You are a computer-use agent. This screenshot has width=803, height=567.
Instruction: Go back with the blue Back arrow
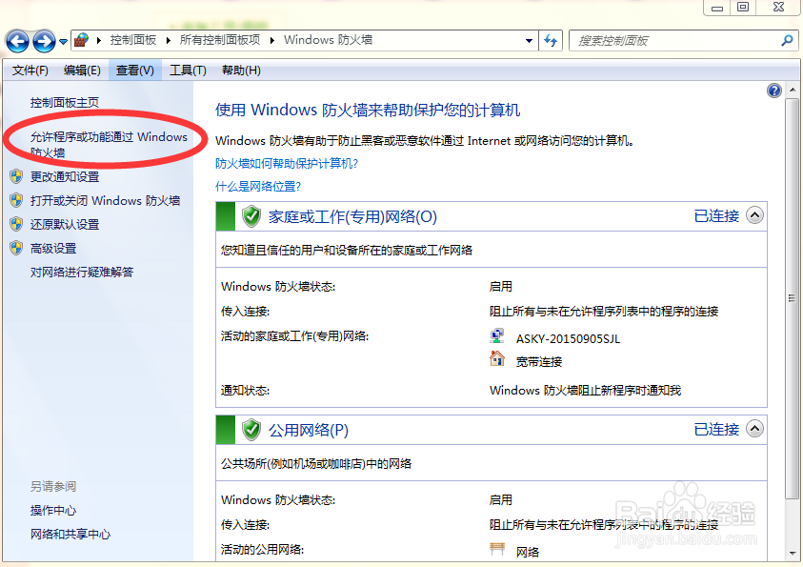[17, 41]
